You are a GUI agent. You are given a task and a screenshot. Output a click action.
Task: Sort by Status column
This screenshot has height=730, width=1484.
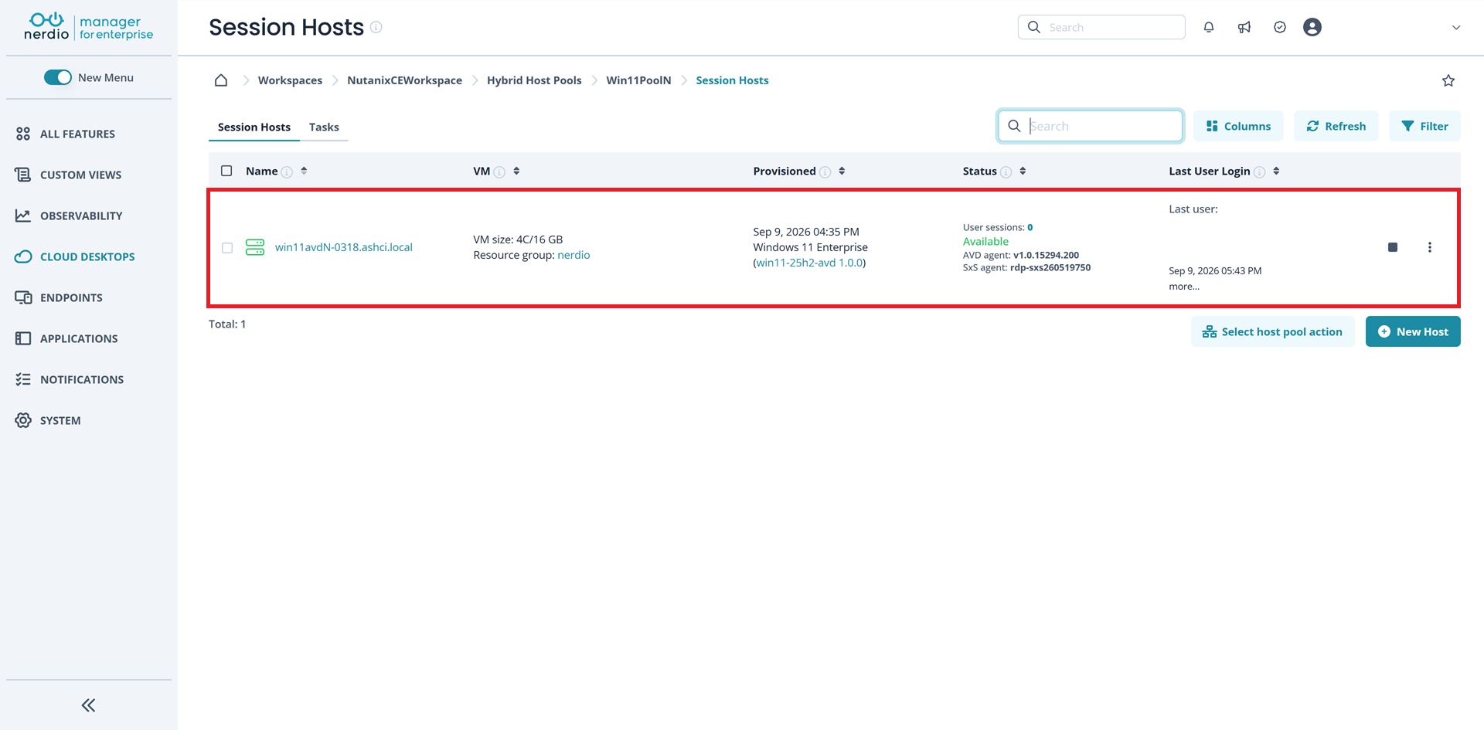[x=1023, y=171]
